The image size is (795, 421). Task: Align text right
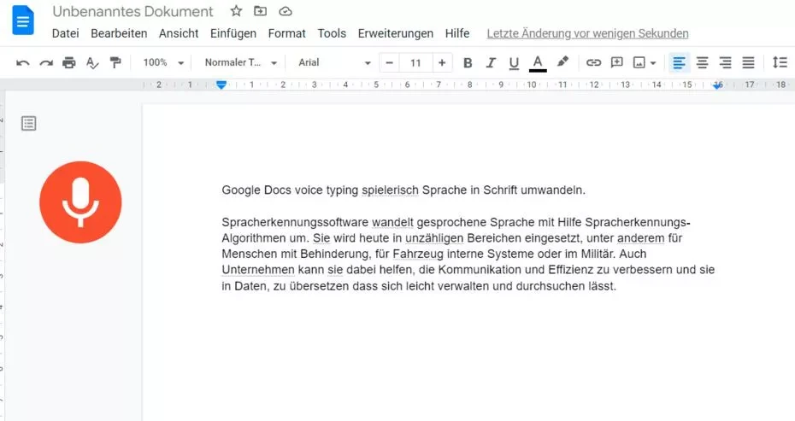726,63
